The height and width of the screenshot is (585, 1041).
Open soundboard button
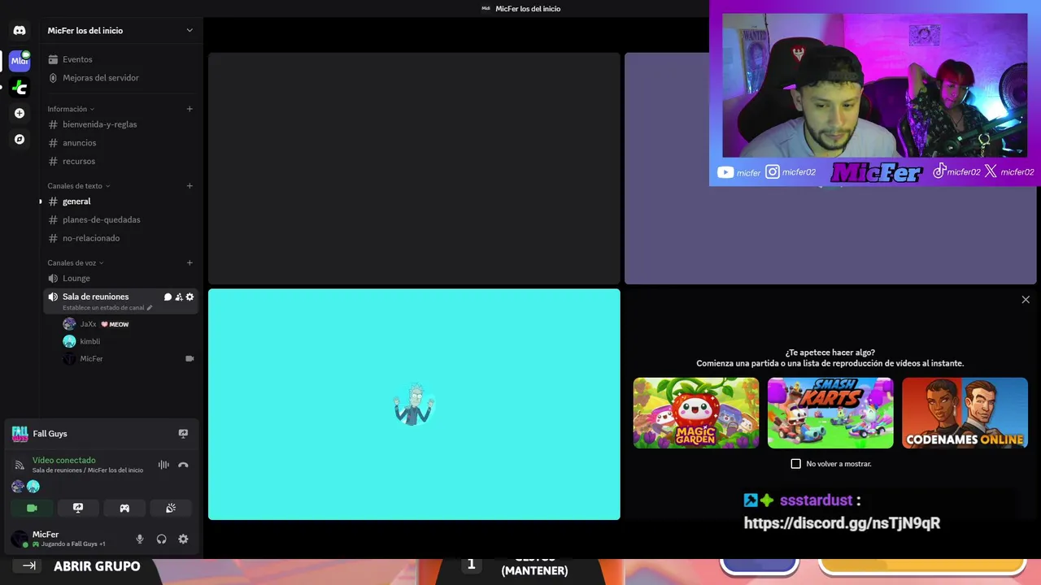coord(171,508)
